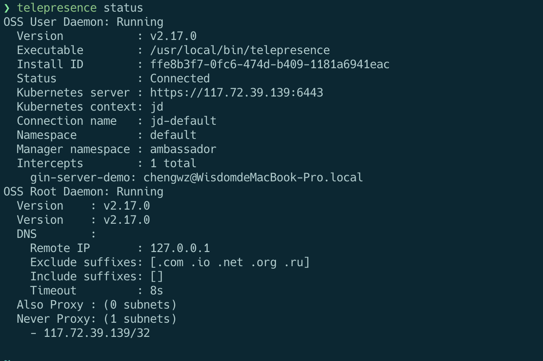This screenshot has height=361, width=543.
Task: Click the Kubernetes context value "jd"
Action: tap(157, 107)
